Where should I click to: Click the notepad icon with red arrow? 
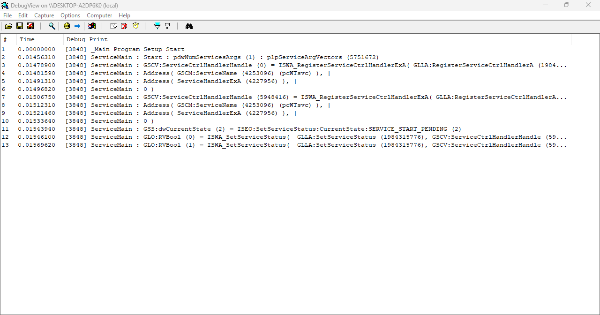(124, 26)
